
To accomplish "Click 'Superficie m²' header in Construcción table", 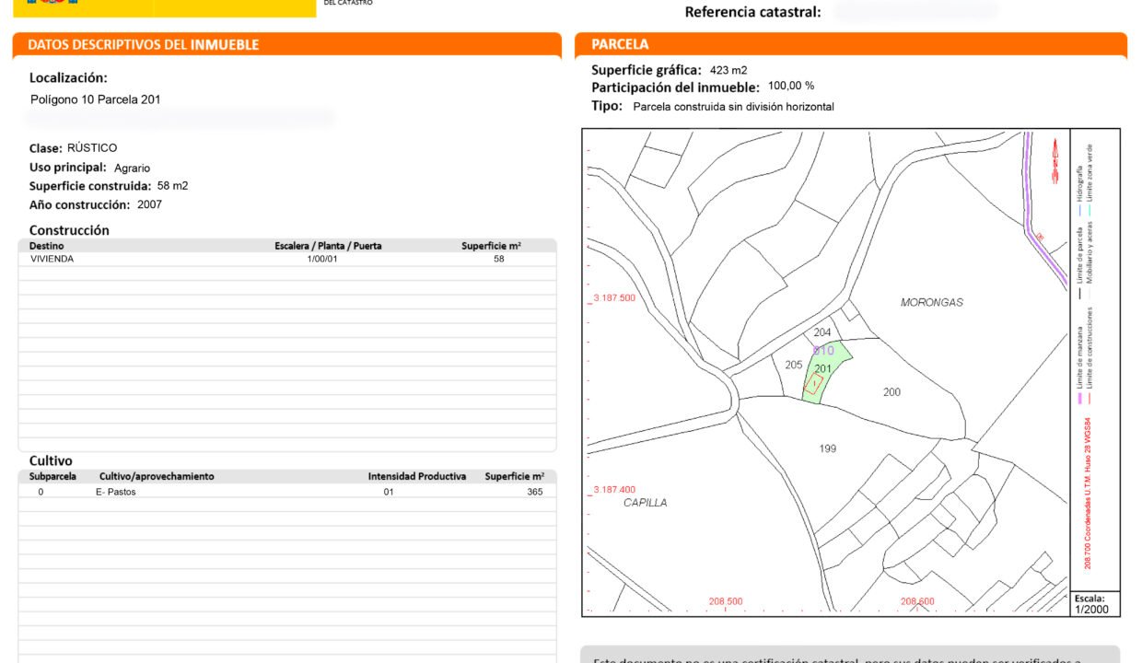I will coord(492,246).
